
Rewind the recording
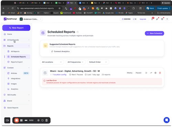click(x=26, y=120)
